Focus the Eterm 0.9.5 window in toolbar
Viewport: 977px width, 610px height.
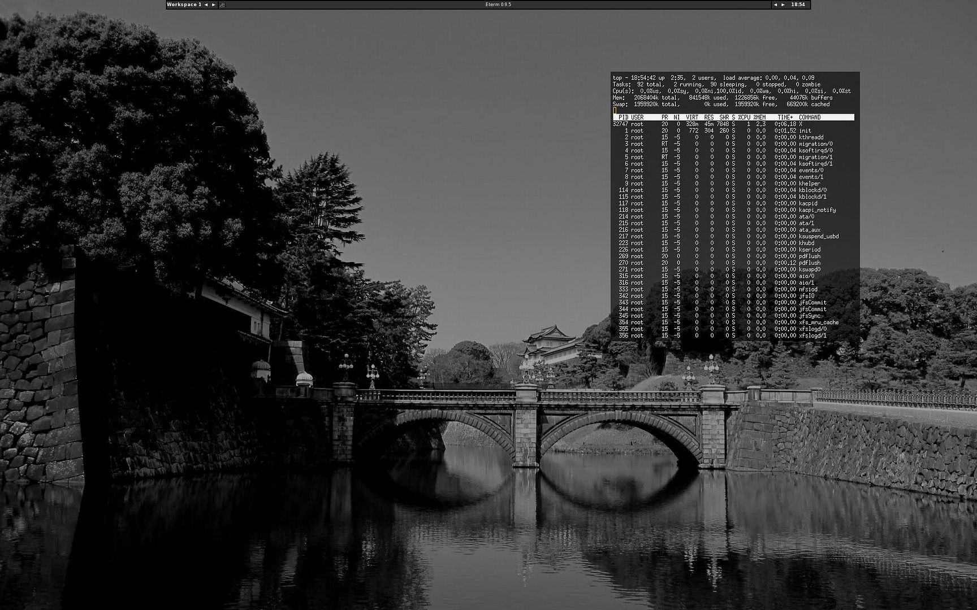[498, 5]
